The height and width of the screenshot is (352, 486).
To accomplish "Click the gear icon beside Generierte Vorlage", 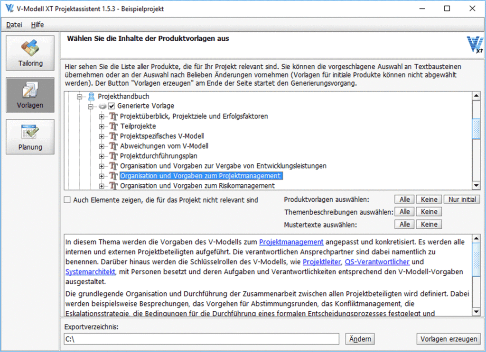I will (103, 107).
